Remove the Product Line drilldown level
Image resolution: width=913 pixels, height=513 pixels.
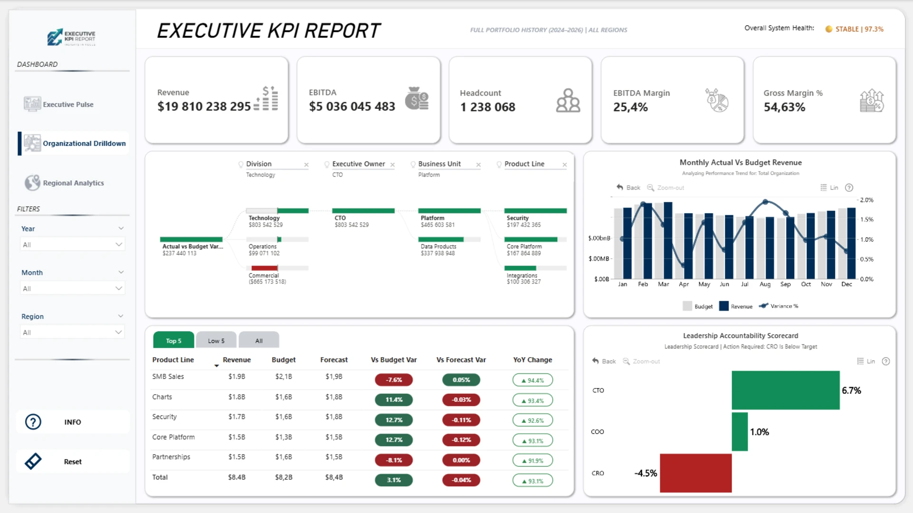click(564, 165)
